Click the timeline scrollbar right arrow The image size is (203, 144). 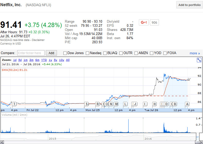click(x=201, y=142)
